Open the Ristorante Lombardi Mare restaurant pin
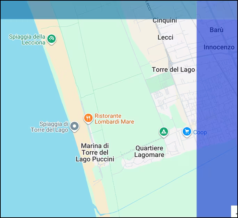 (88, 119)
